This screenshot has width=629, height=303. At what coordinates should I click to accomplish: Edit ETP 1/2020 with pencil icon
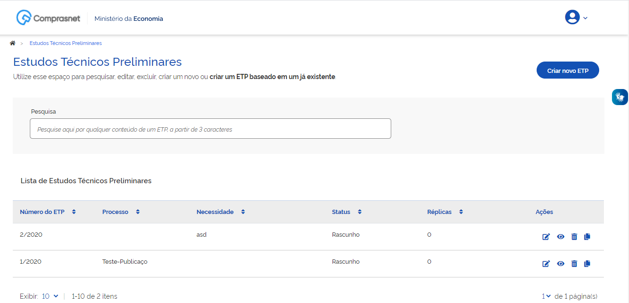click(546, 264)
